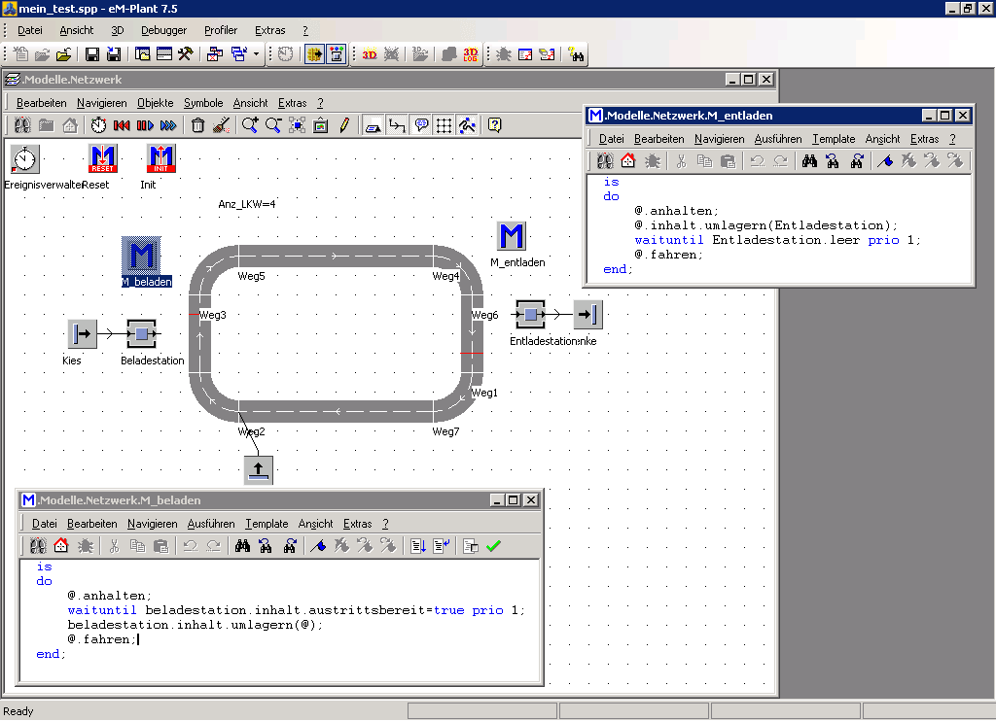Select the M_entladen method icon in network
Image resolution: width=996 pixels, height=721 pixels.
(x=512, y=236)
